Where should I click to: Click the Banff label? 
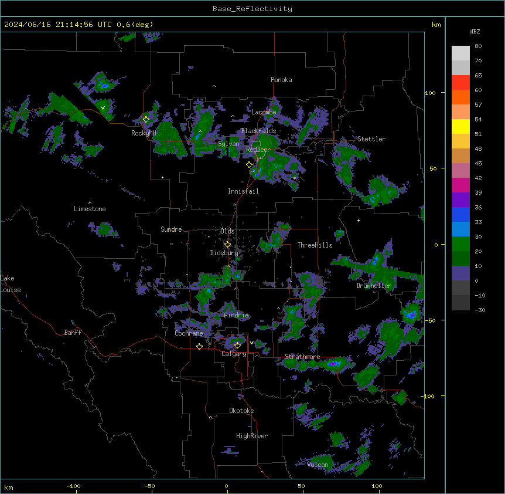tap(73, 333)
